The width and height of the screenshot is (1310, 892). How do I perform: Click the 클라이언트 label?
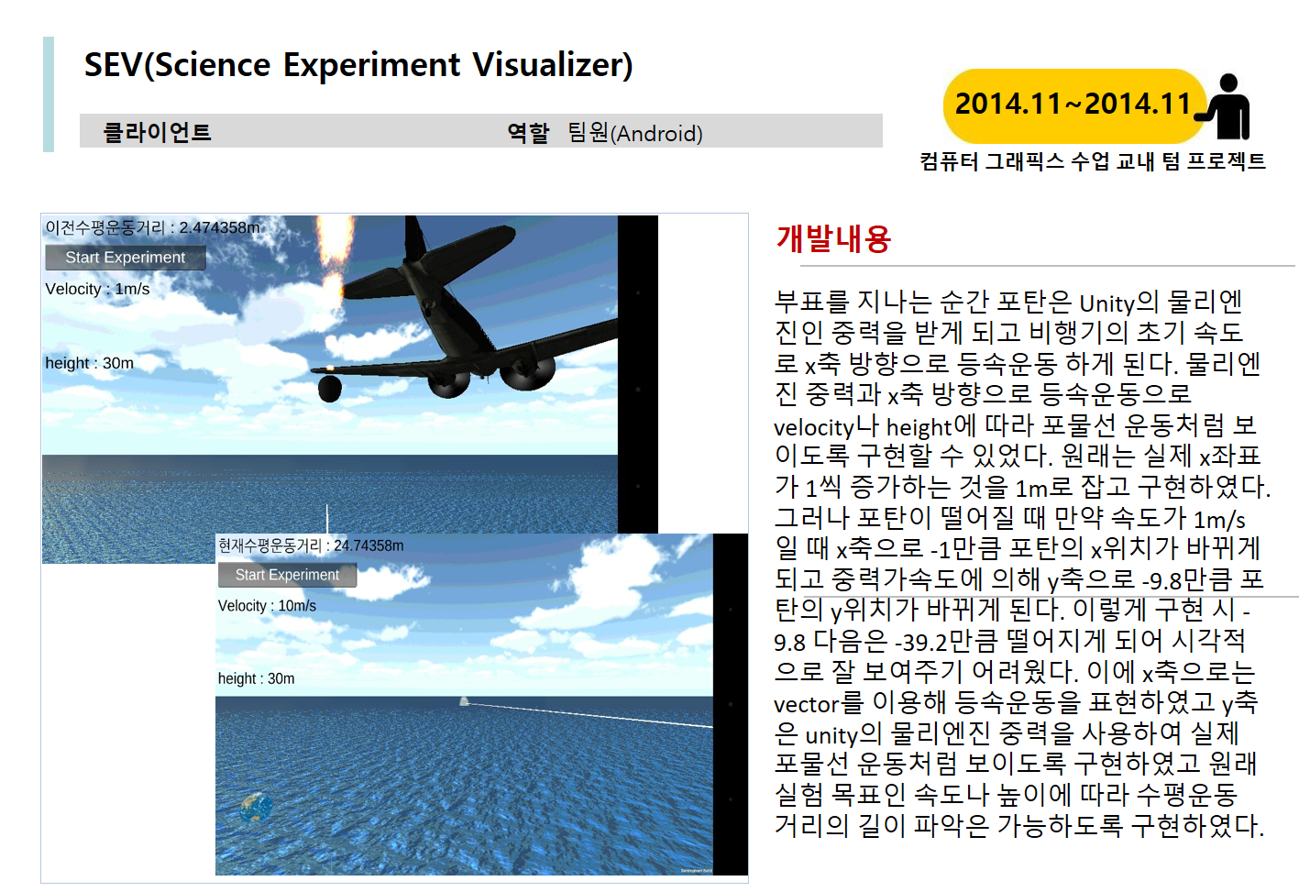(157, 132)
